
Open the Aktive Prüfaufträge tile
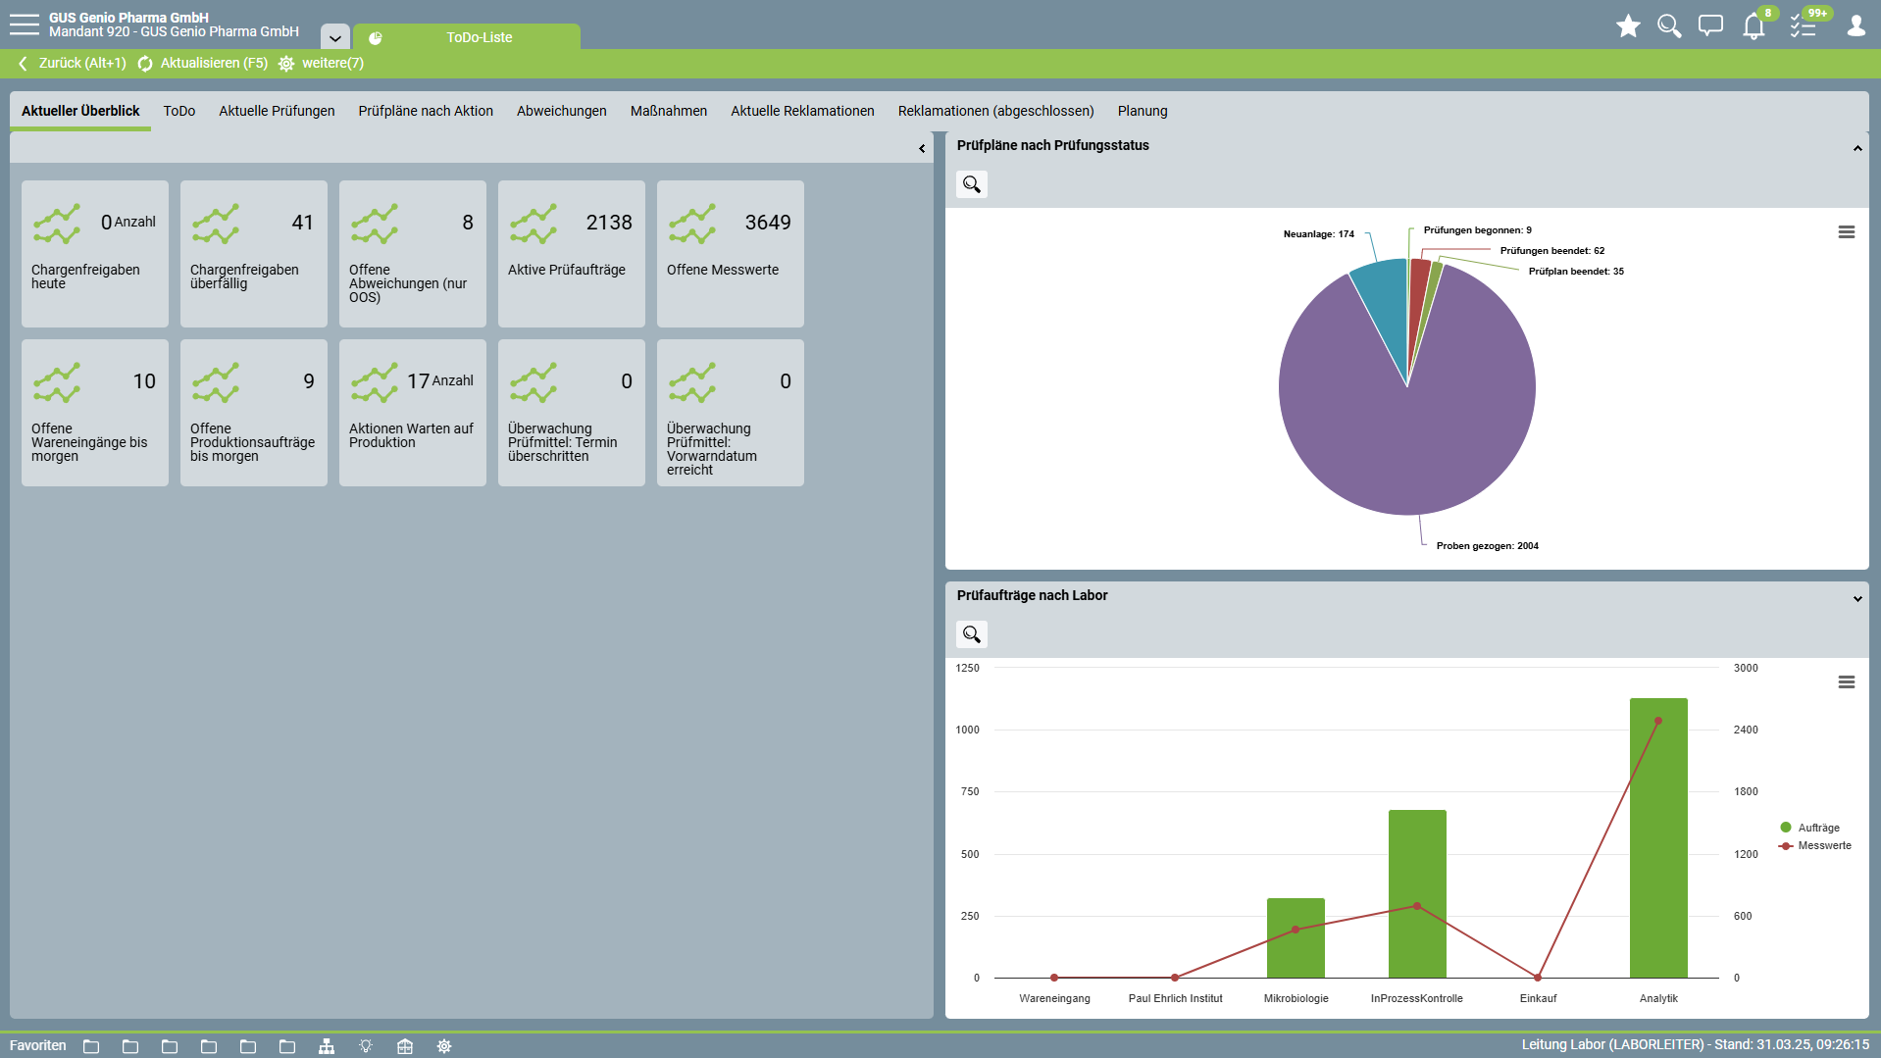point(571,254)
